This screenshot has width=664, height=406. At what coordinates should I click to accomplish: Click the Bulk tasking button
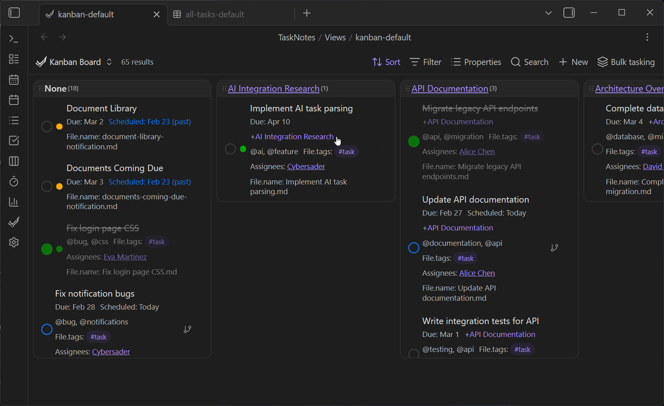(626, 62)
